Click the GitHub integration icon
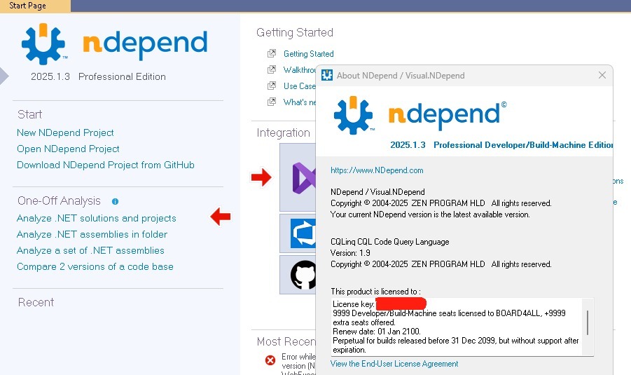This screenshot has height=375, width=631. 303,275
